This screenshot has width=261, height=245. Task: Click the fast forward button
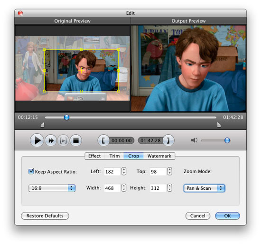(51, 140)
